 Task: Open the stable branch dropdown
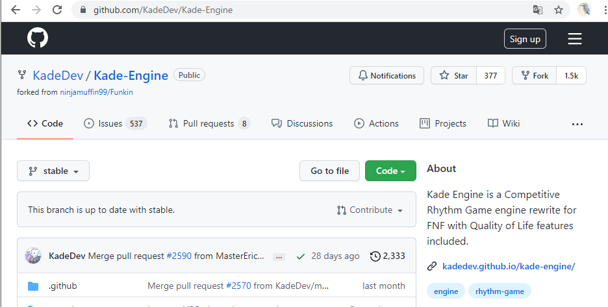point(53,171)
